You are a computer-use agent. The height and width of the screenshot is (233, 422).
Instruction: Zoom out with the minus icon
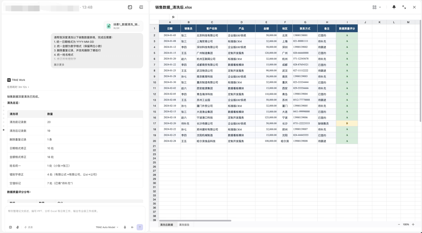[x=399, y=224]
